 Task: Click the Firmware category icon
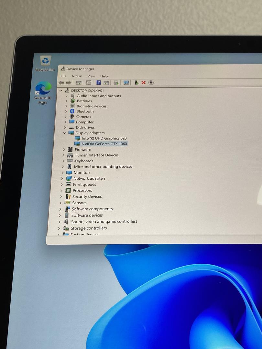point(70,149)
